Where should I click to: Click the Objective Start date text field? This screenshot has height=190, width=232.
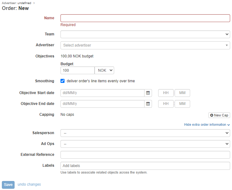pos(102,93)
